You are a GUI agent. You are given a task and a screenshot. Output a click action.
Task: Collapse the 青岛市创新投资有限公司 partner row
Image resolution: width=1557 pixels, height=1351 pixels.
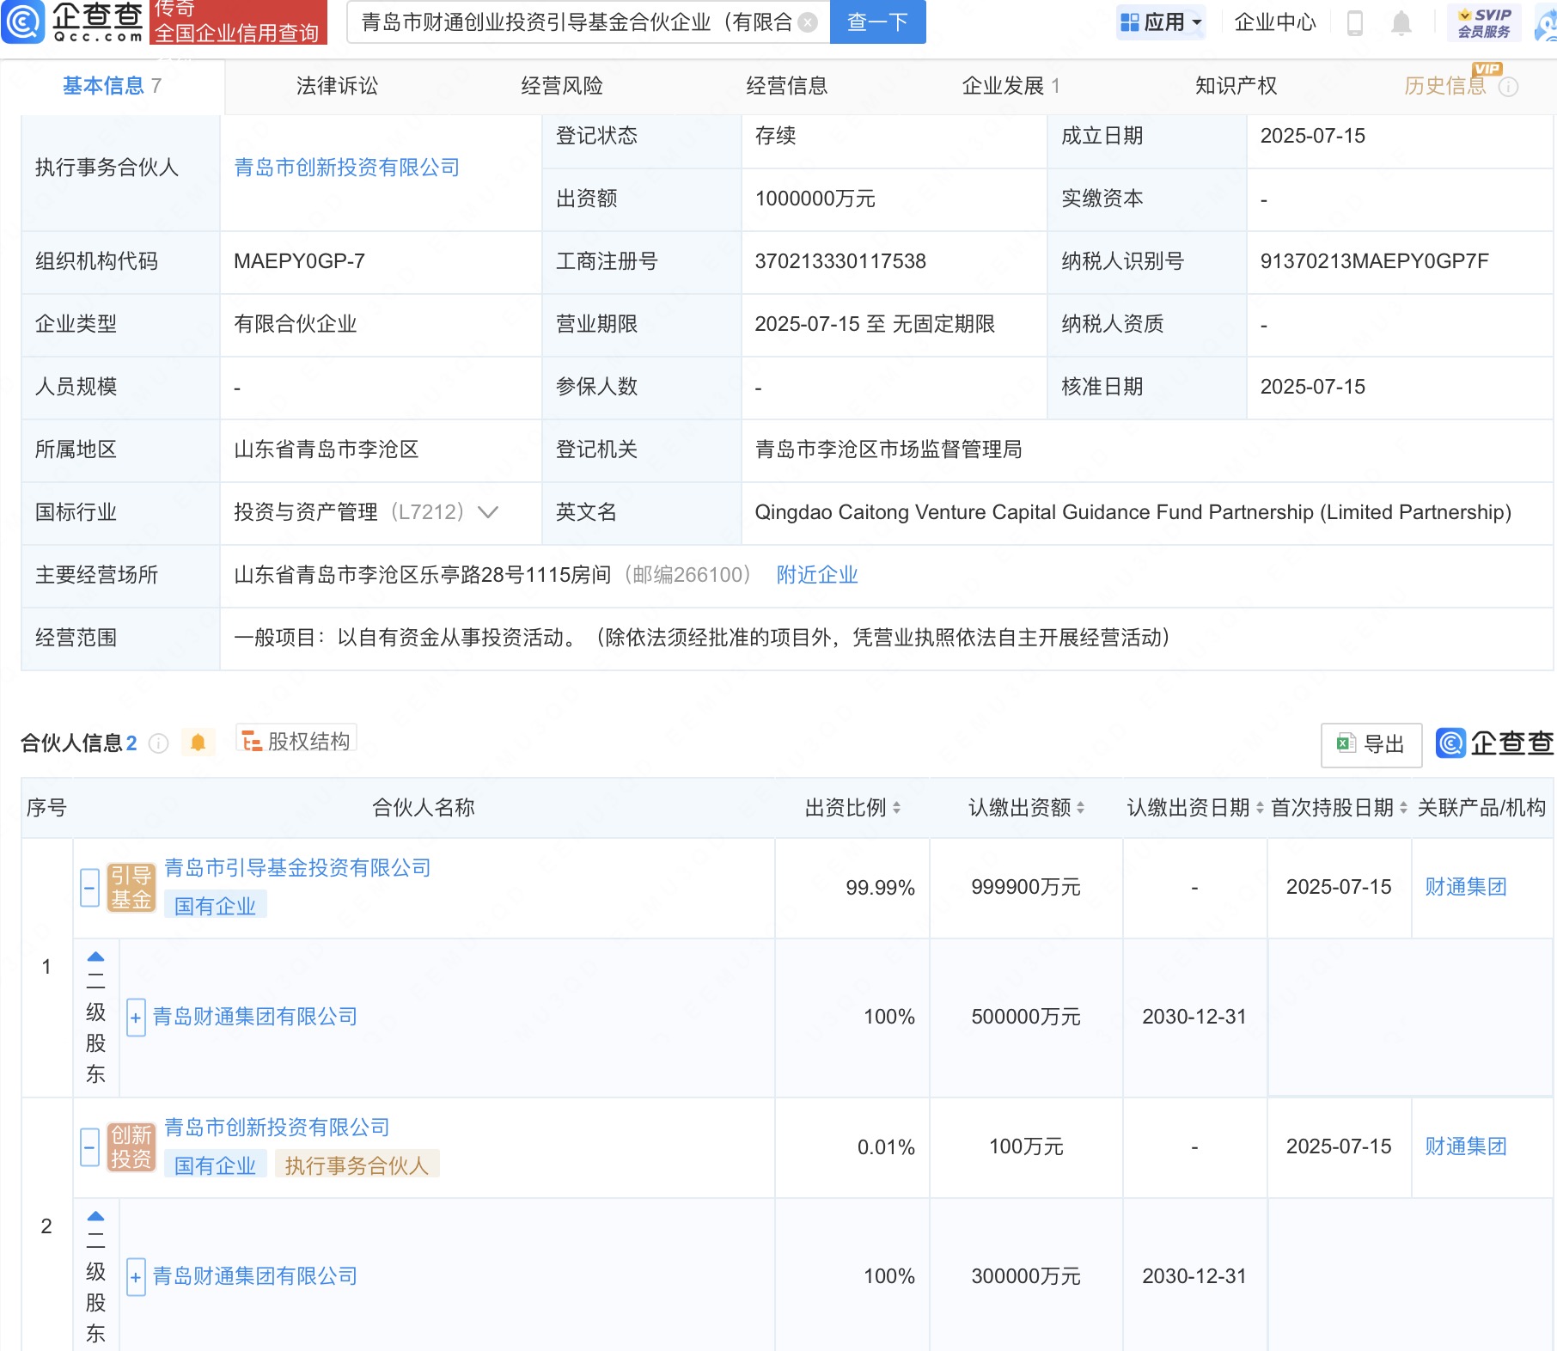click(x=90, y=1147)
